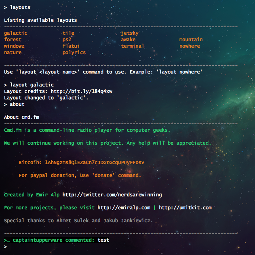Click the 'flatui' layout name

tap(71, 46)
